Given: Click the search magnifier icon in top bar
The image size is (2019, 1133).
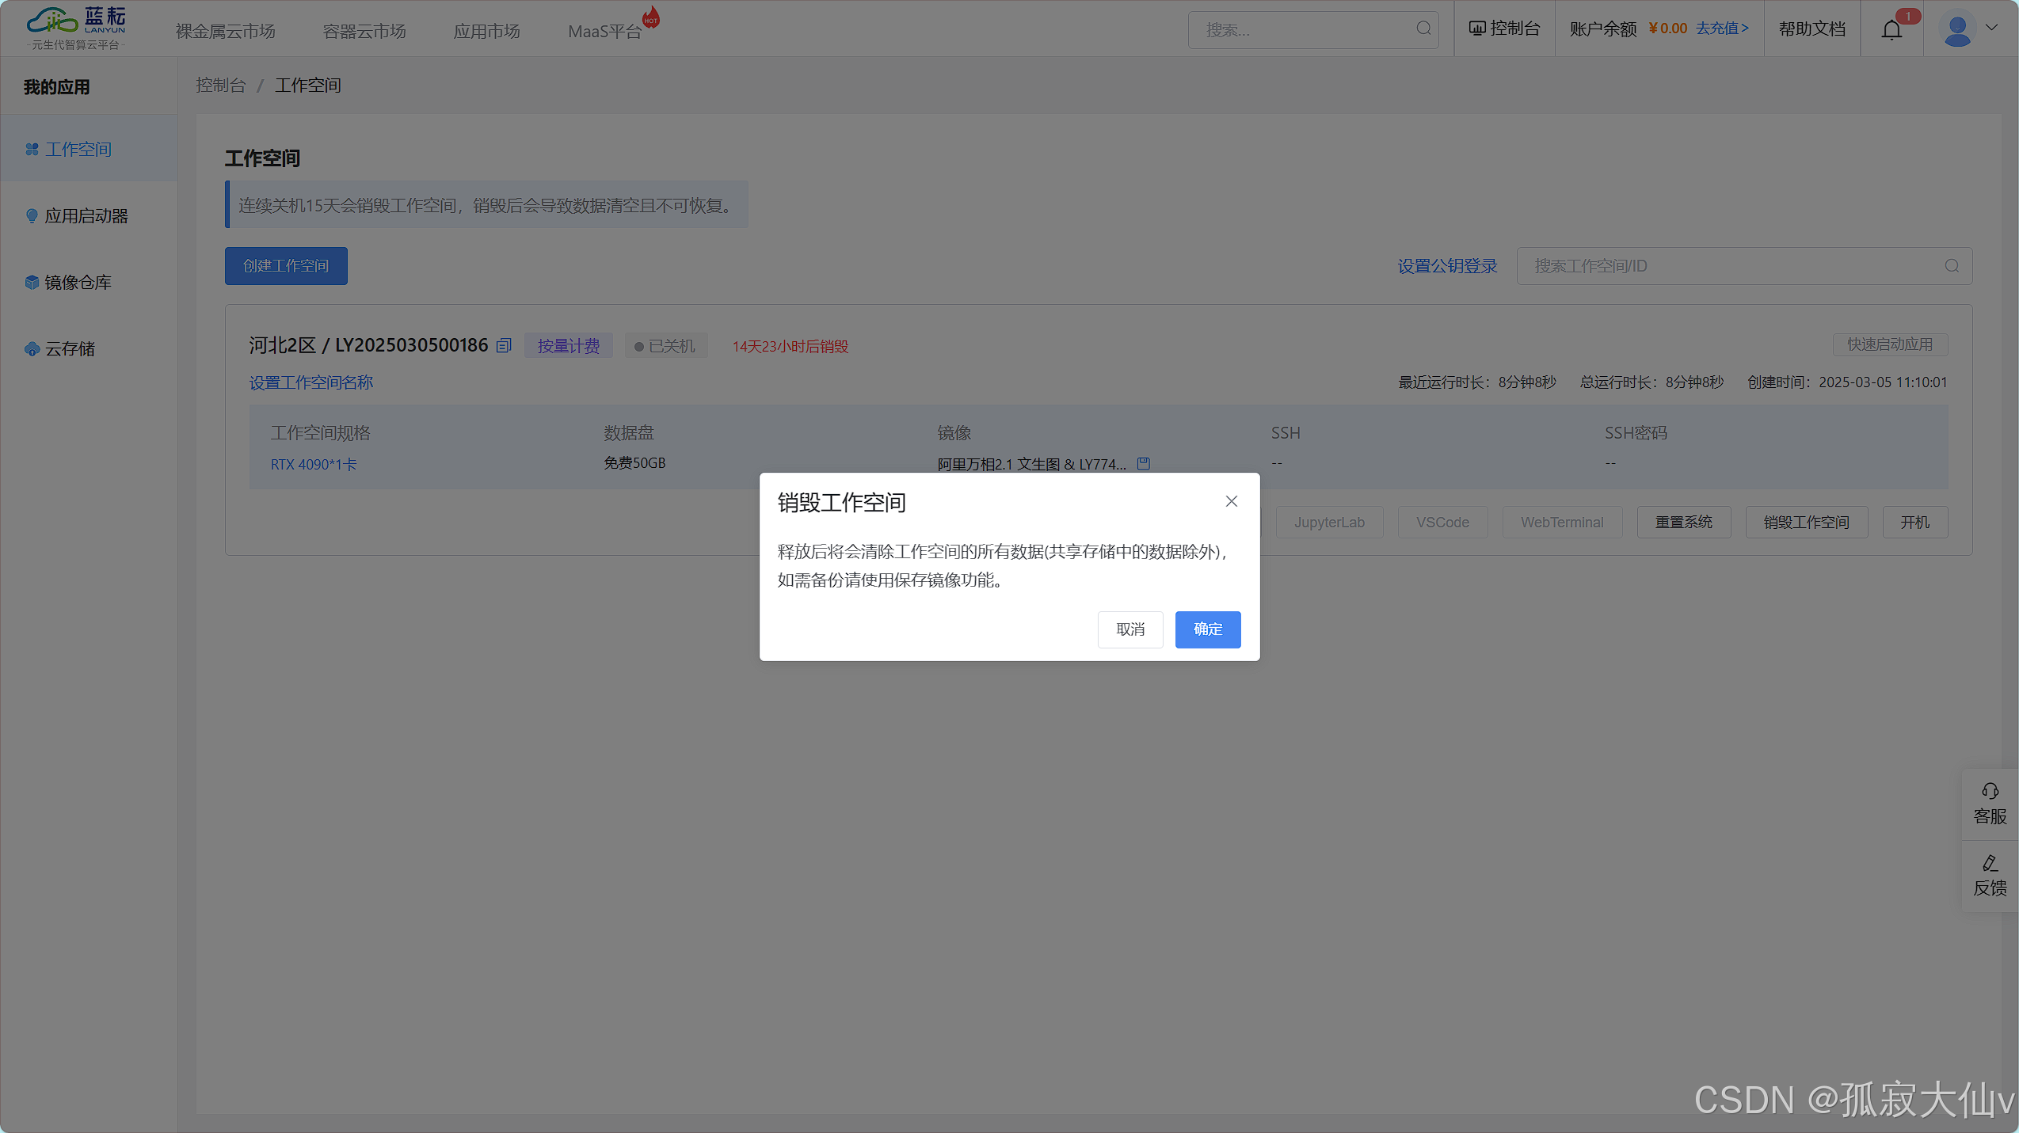Looking at the screenshot, I should coord(1423,29).
